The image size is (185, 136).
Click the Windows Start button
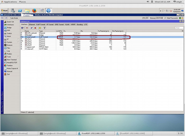(x=4, y=11)
